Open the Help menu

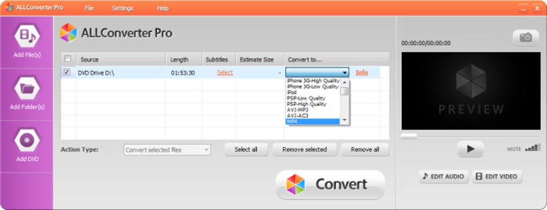(162, 8)
